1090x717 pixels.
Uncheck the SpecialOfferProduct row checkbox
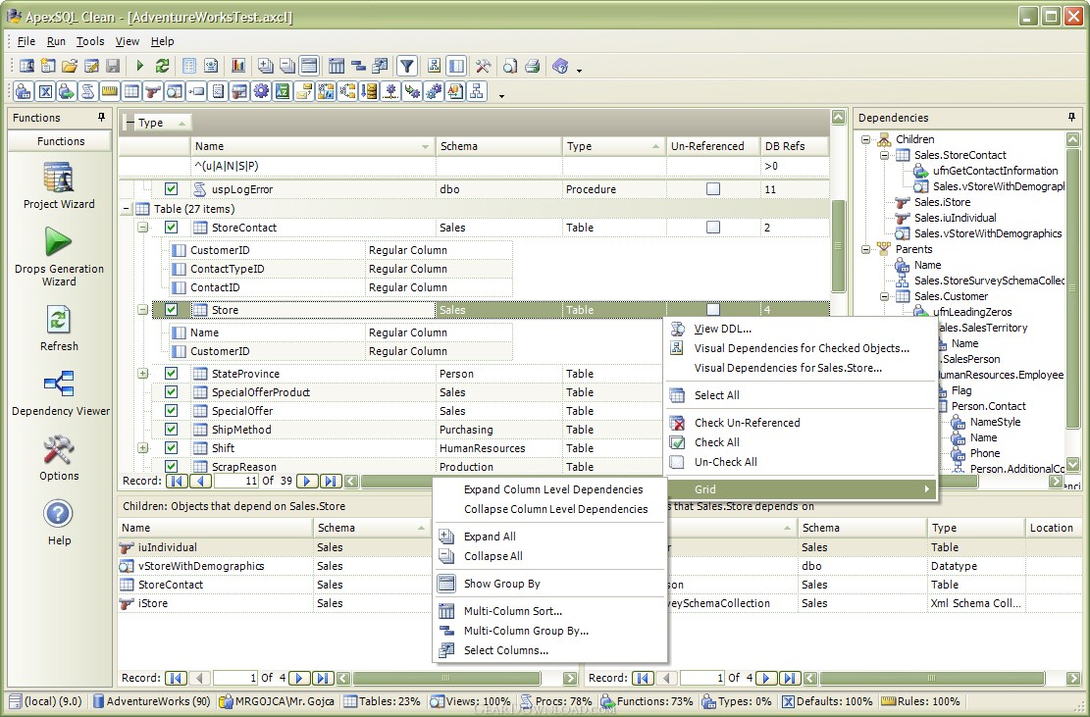coord(171,392)
